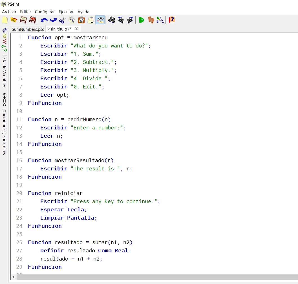Image resolution: width=298 pixels, height=284 pixels.
Task: Close the <sin_titulo> tab
Action: pos(77,29)
